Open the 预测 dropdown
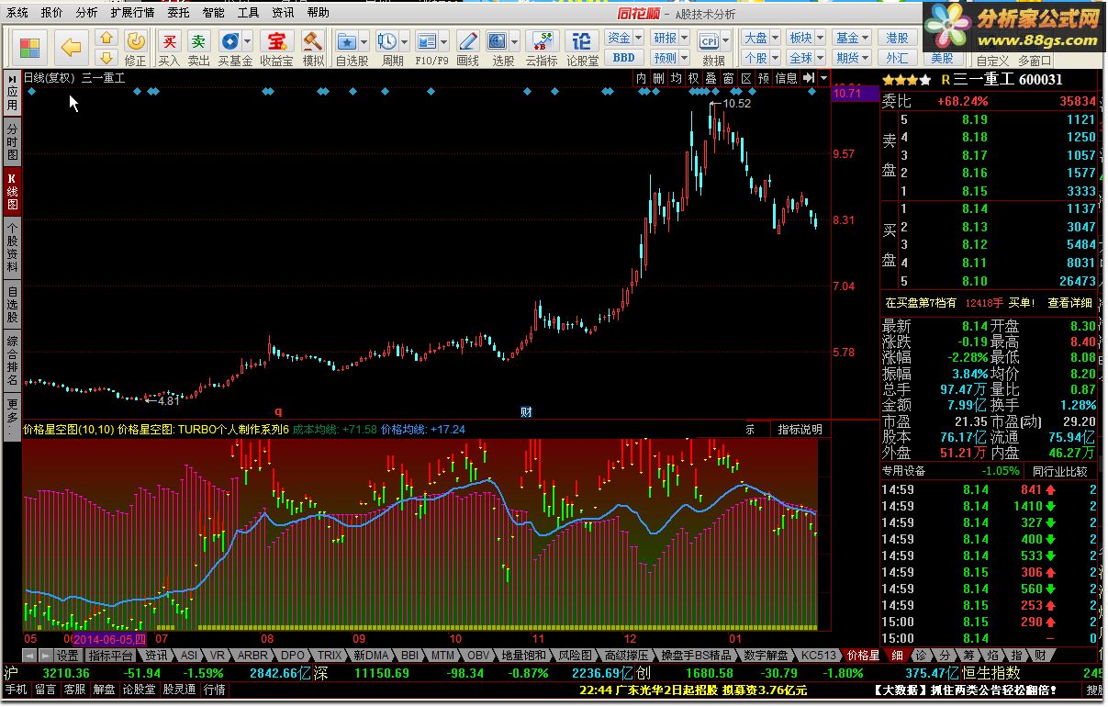Image resolution: width=1108 pixels, height=707 pixels. pos(669,57)
